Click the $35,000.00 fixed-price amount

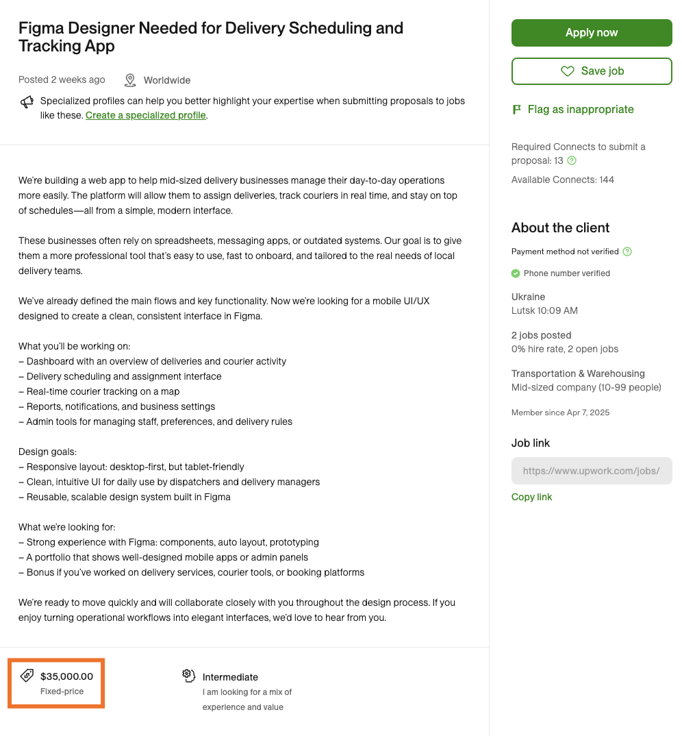point(66,676)
